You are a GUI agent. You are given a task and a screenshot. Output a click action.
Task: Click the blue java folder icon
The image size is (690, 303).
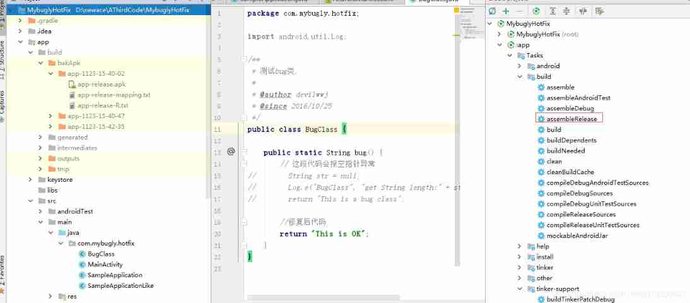click(62, 232)
